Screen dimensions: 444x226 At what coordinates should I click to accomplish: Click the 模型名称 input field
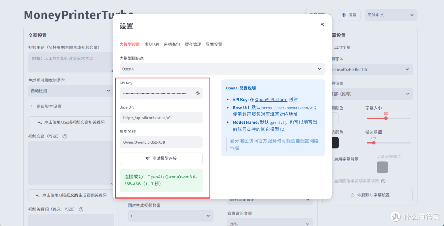coord(161,142)
